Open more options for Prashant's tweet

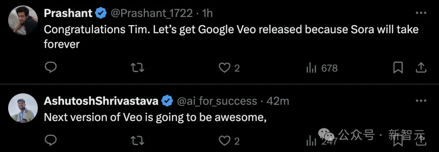(x=421, y=13)
